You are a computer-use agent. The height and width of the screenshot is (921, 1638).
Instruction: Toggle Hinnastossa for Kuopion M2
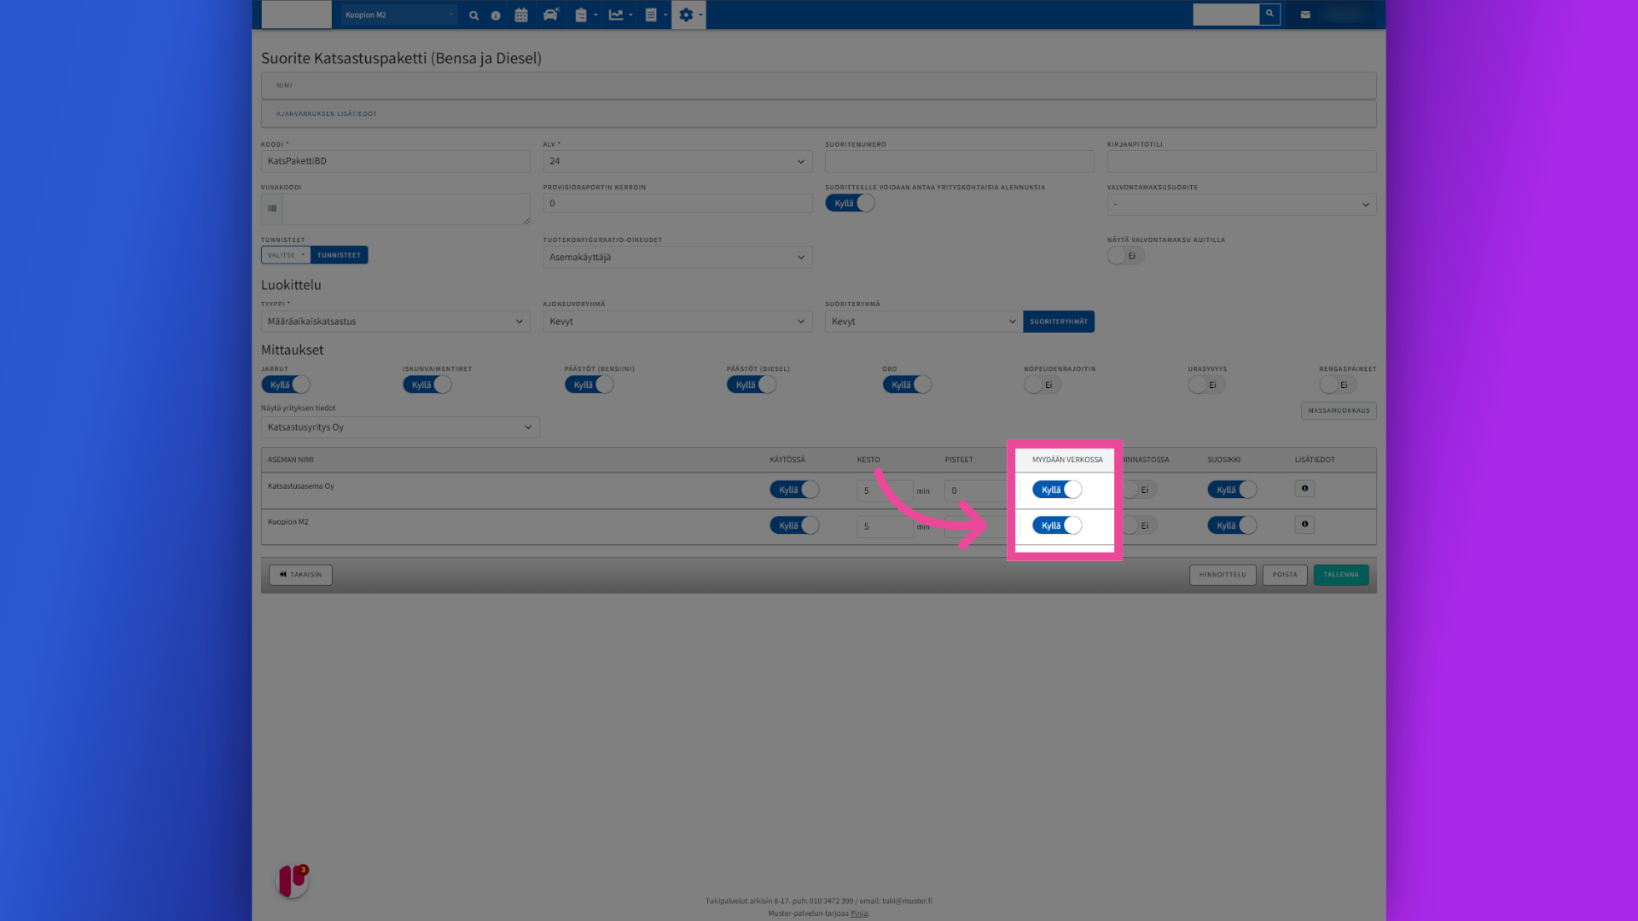(1140, 525)
